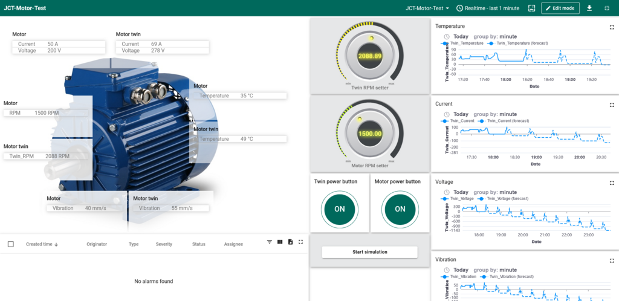The width and height of the screenshot is (619, 301).
Task: Open the alarm filter icon
Action: (x=270, y=242)
